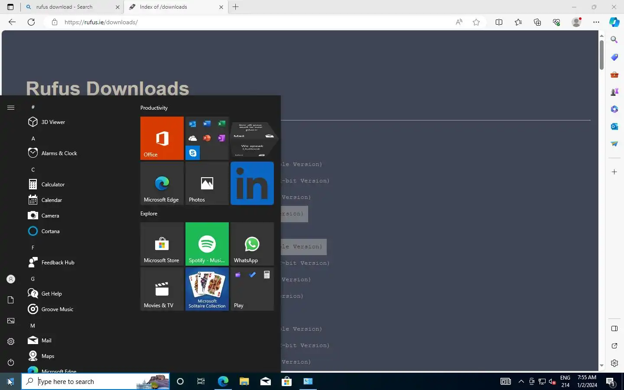Open Edge tab actions menu
Image resolution: width=624 pixels, height=390 pixels.
(10, 7)
